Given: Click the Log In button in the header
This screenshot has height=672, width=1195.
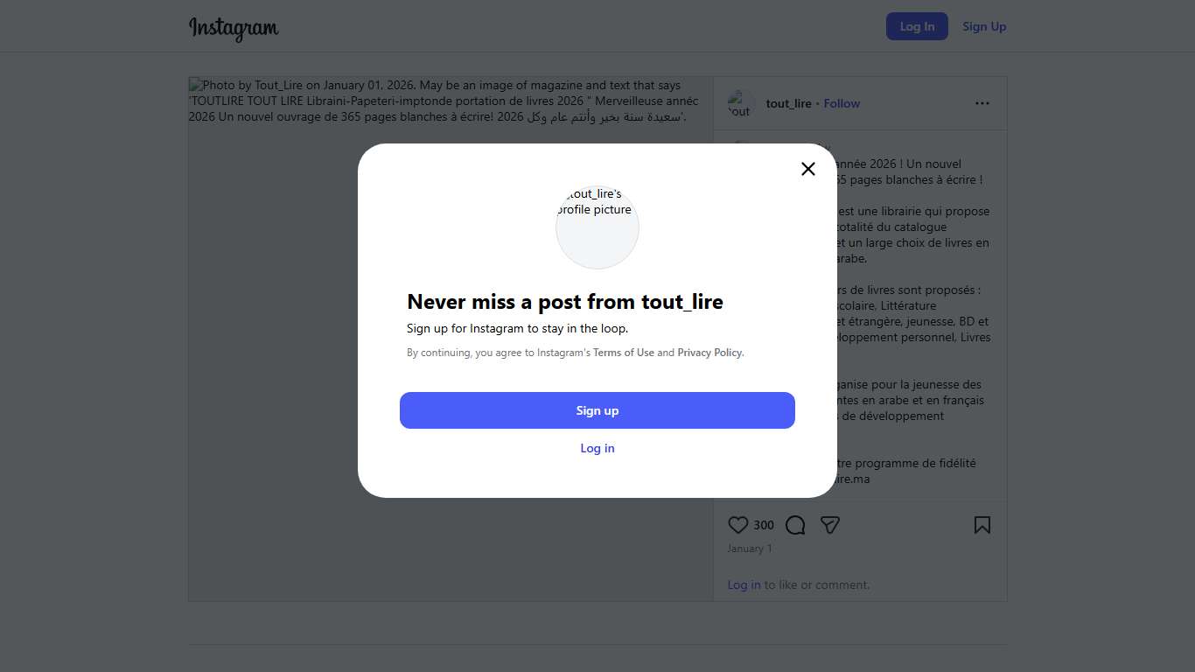Looking at the screenshot, I should (x=917, y=26).
